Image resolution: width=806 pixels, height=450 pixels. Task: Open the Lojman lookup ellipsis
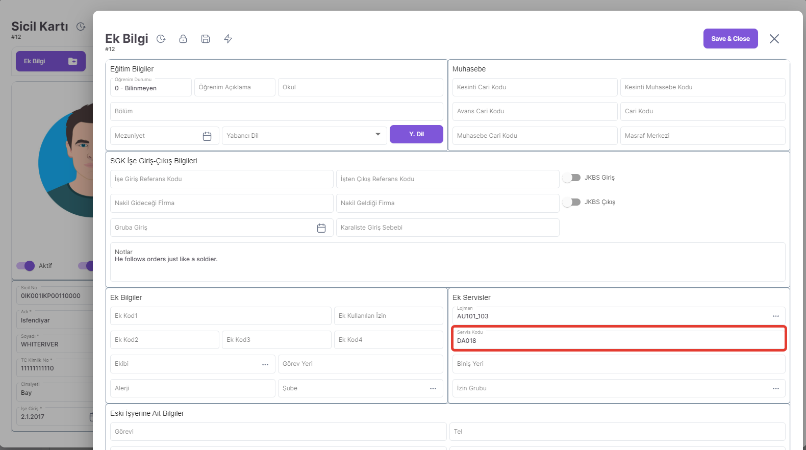pos(775,316)
